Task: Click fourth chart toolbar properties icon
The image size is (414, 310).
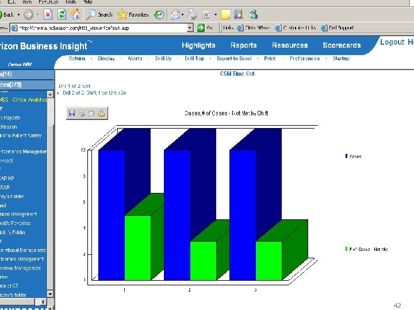Action: [101, 113]
